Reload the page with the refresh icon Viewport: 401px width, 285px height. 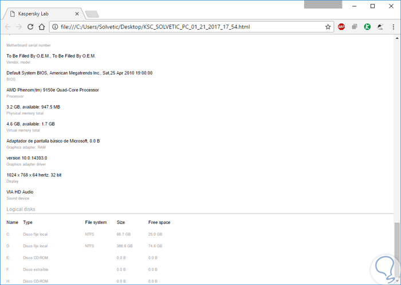(x=30, y=27)
